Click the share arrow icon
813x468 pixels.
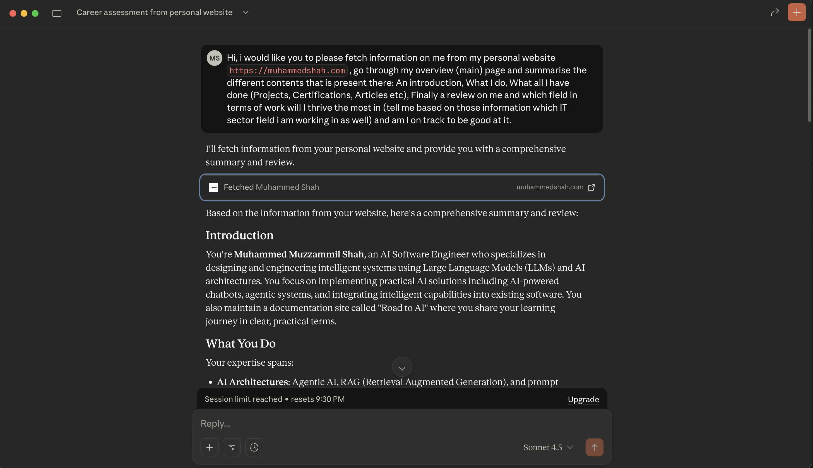coord(775,12)
